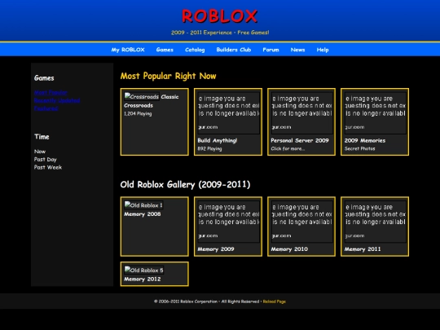Click the broken Old Roblox 5 image icon
Viewport: 440px width, 330px height.
144,270
